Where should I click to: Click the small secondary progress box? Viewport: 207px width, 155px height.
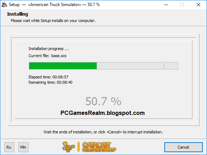pos(171,66)
